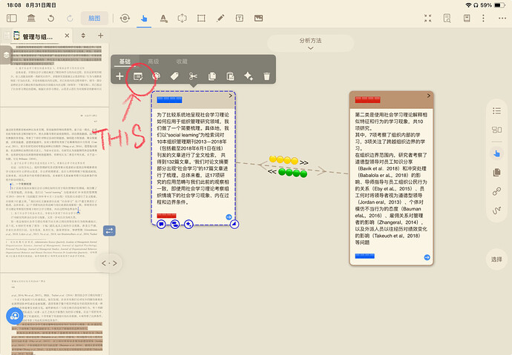Click the scissors cut icon
512x355 pixels.
pyautogui.click(x=193, y=76)
